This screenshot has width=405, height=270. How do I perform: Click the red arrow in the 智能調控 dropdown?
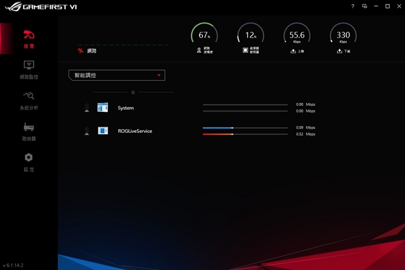click(159, 75)
